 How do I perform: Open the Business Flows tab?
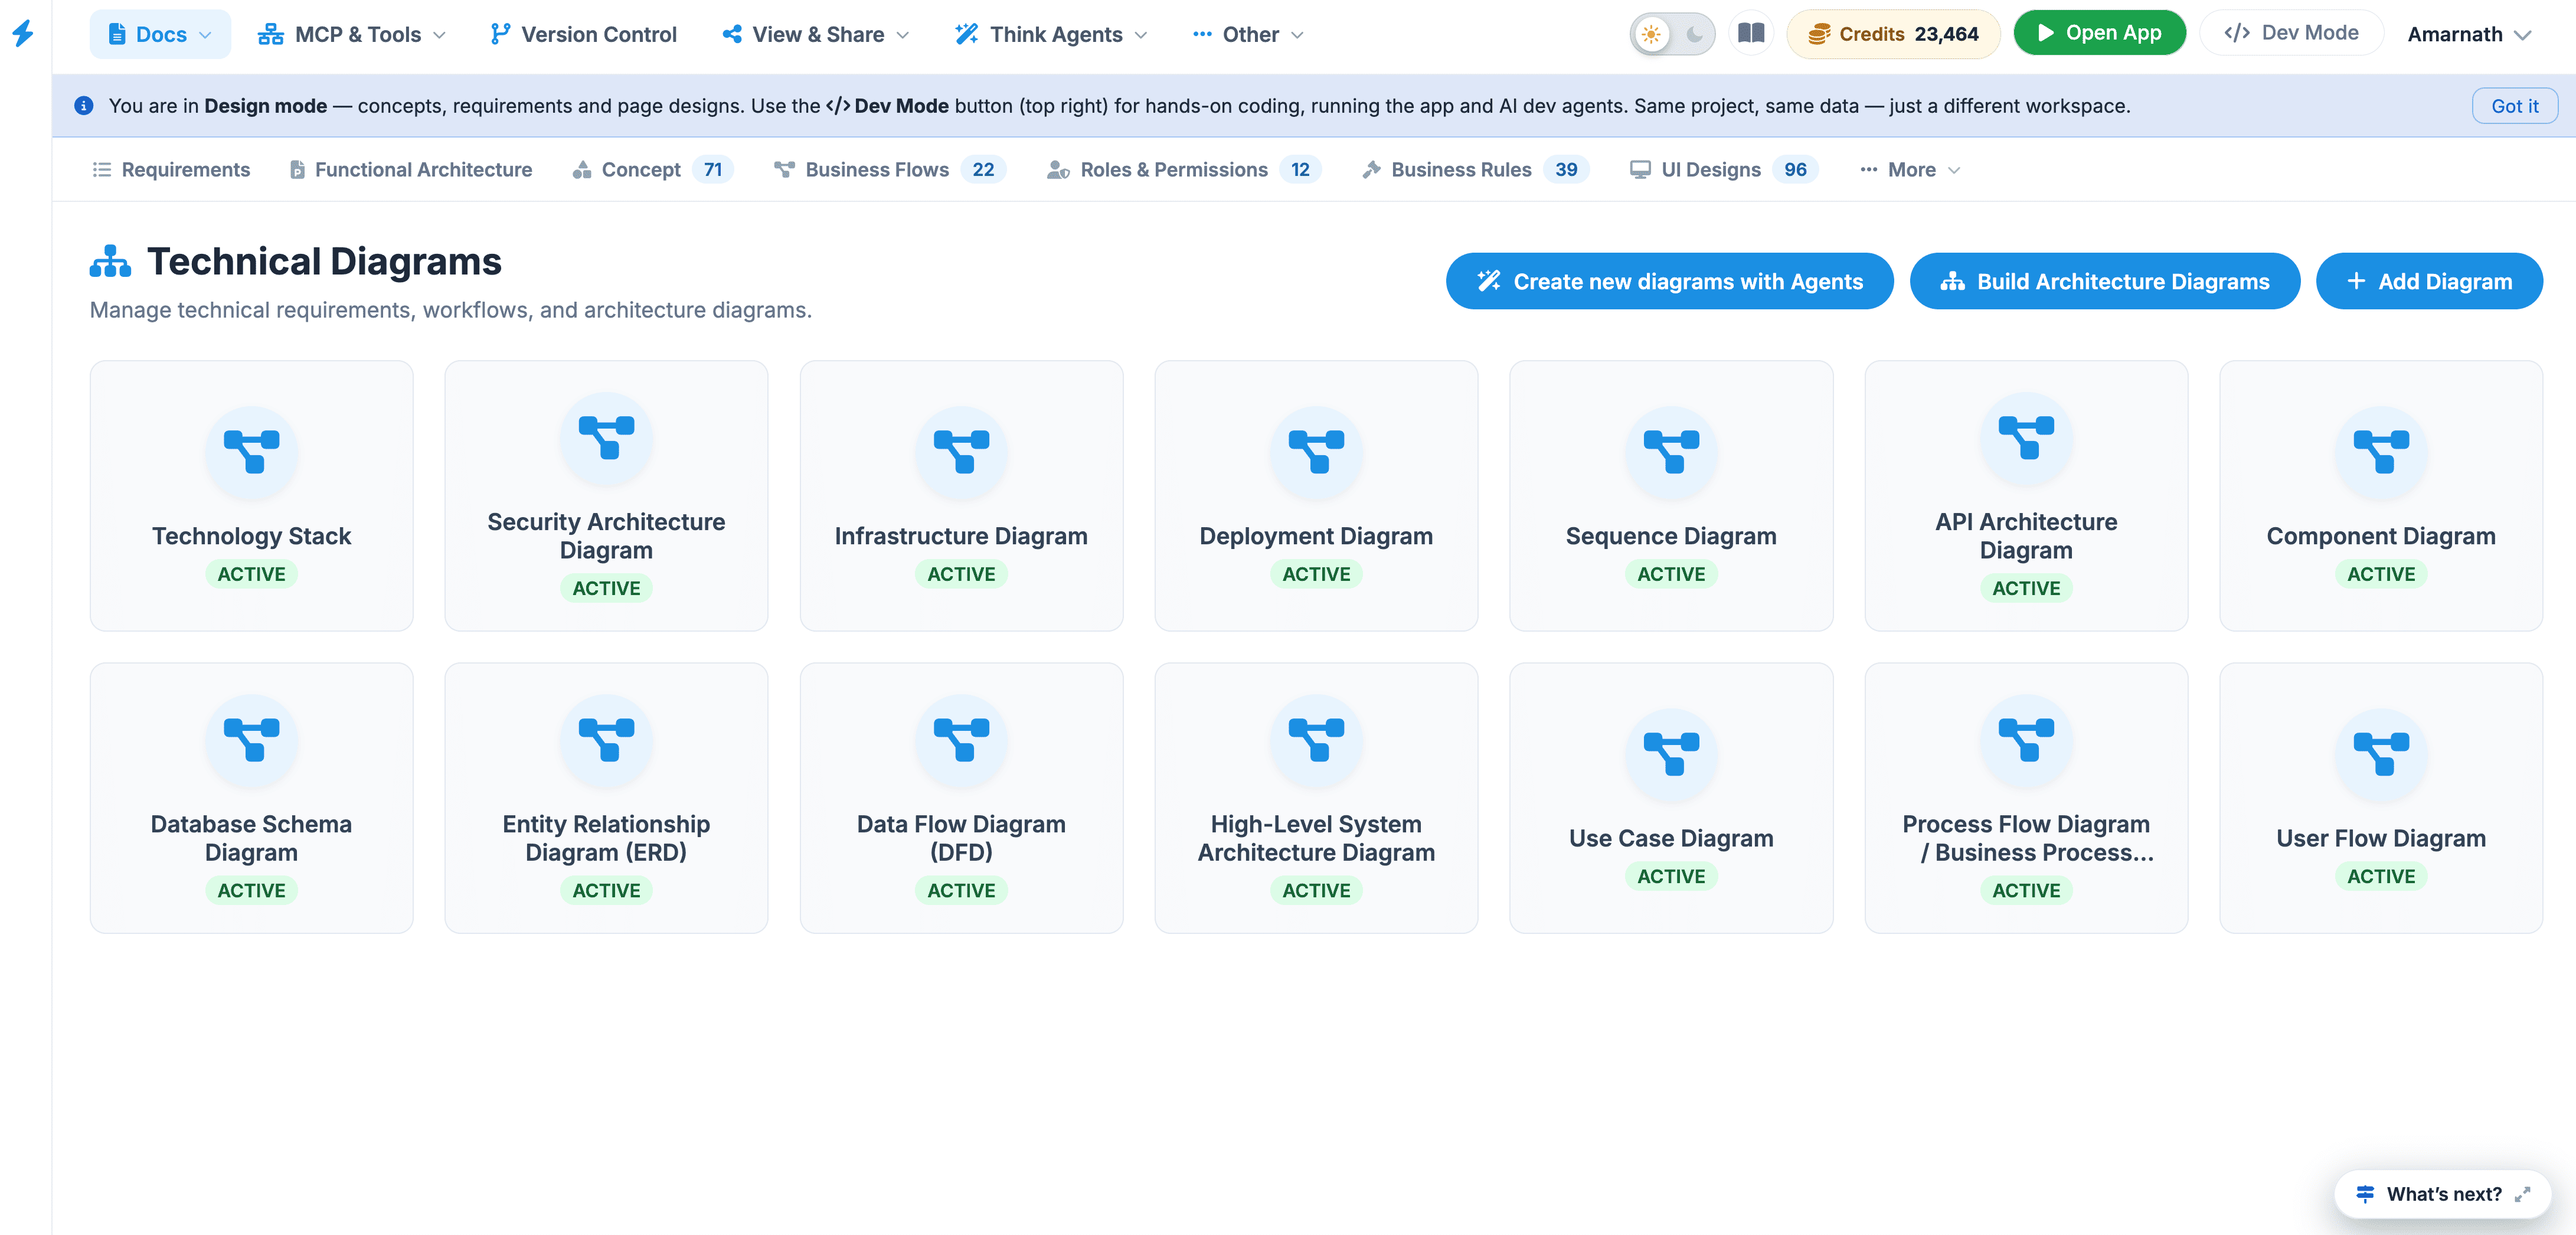tap(890, 169)
